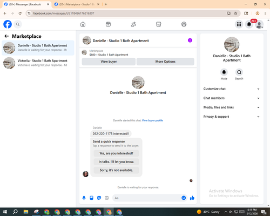Expand the Privacy & support section
Image resolution: width=270 pixels, height=216 pixels.
(x=232, y=117)
